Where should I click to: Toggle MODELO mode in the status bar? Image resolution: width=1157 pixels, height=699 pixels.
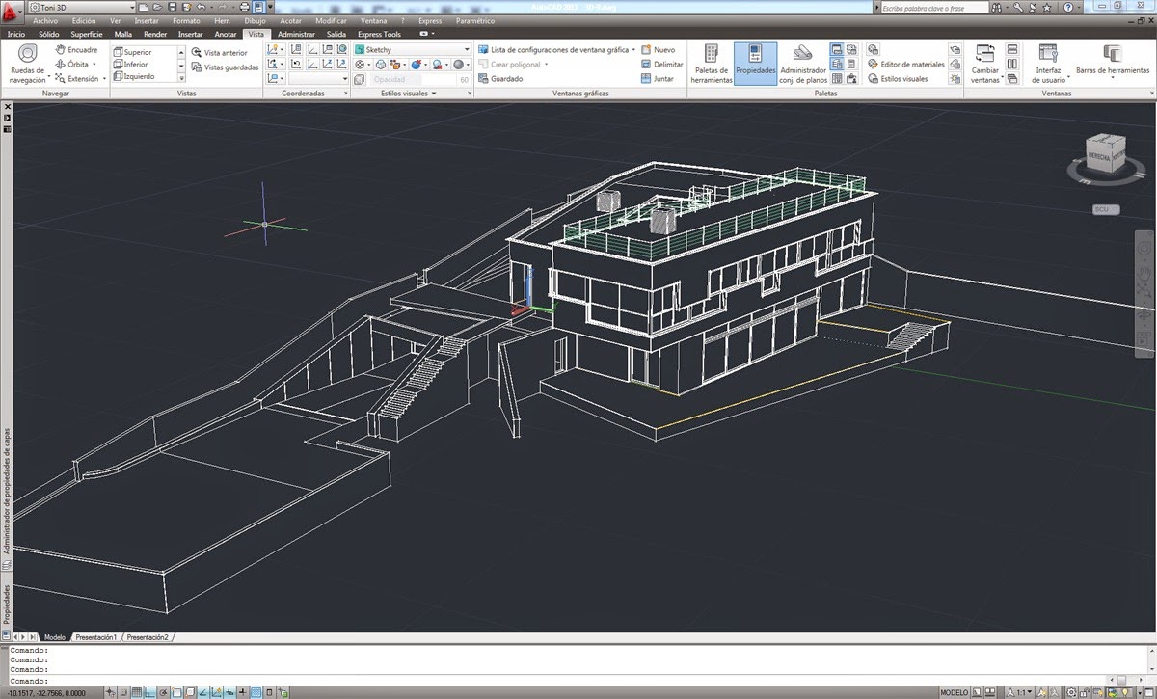pyautogui.click(x=953, y=691)
